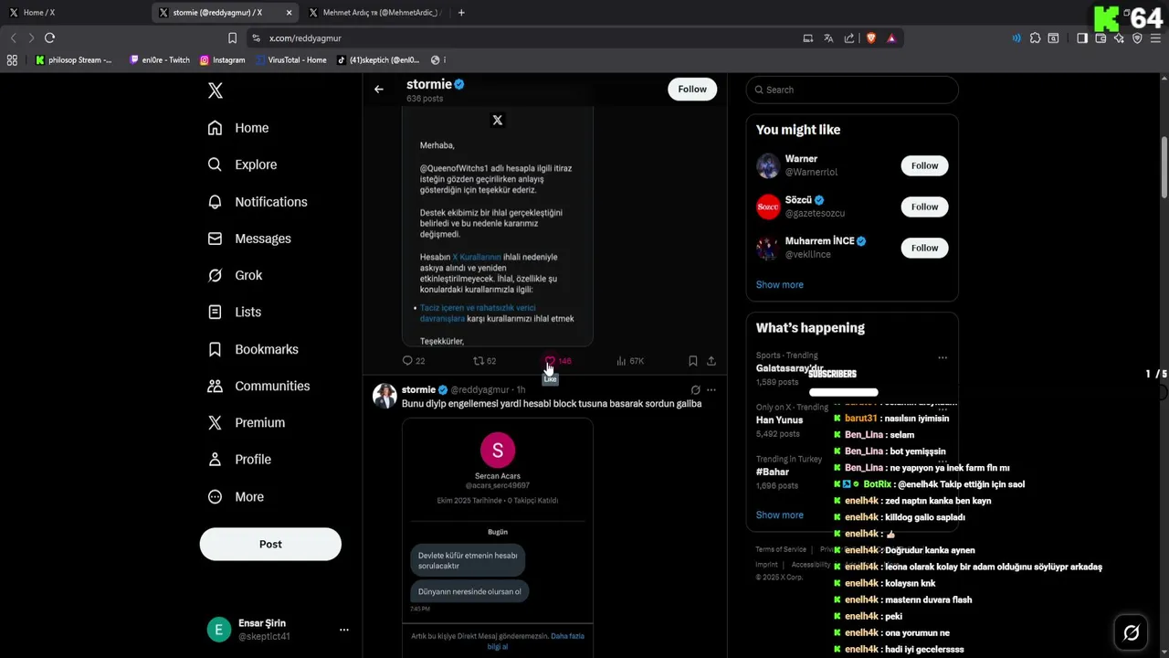This screenshot has height=658, width=1169.
Task: Click Show more under What's happening
Action: click(779, 515)
